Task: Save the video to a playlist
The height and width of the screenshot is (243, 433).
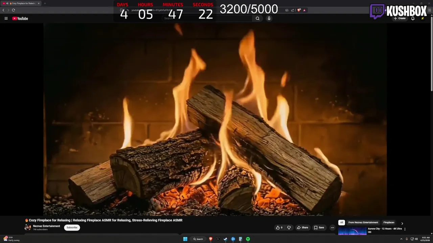Action: 319,227
